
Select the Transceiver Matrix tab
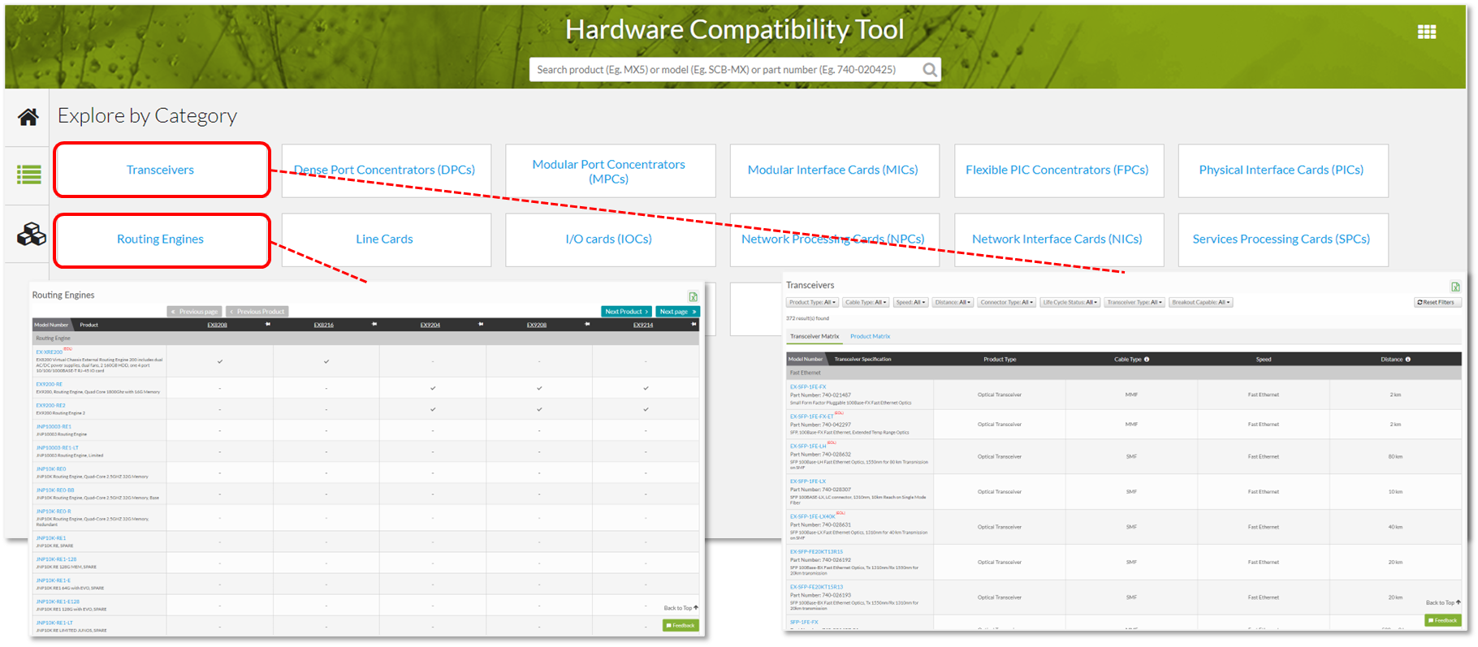pos(815,336)
